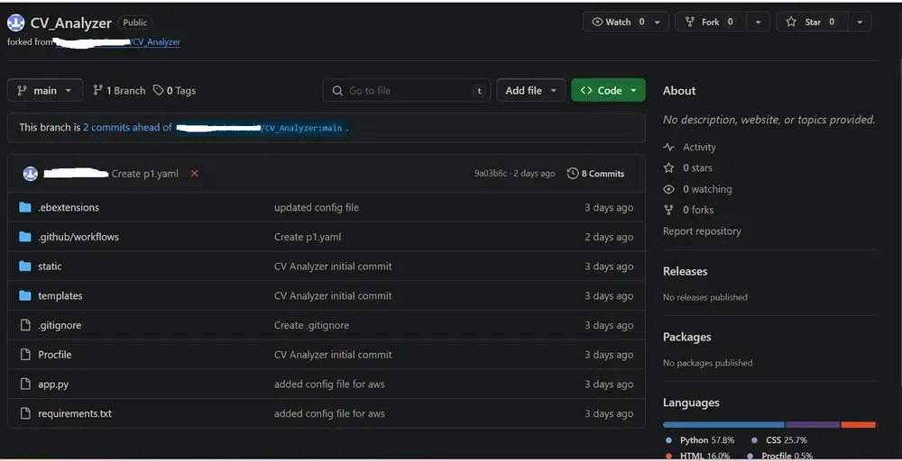Image resolution: width=902 pixels, height=461 pixels.
Task: Open the Releases section heading
Action: point(686,271)
